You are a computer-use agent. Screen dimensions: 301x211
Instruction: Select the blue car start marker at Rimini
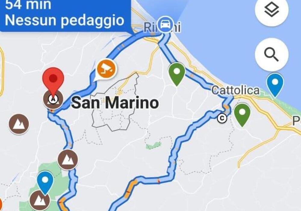[x=165, y=25]
